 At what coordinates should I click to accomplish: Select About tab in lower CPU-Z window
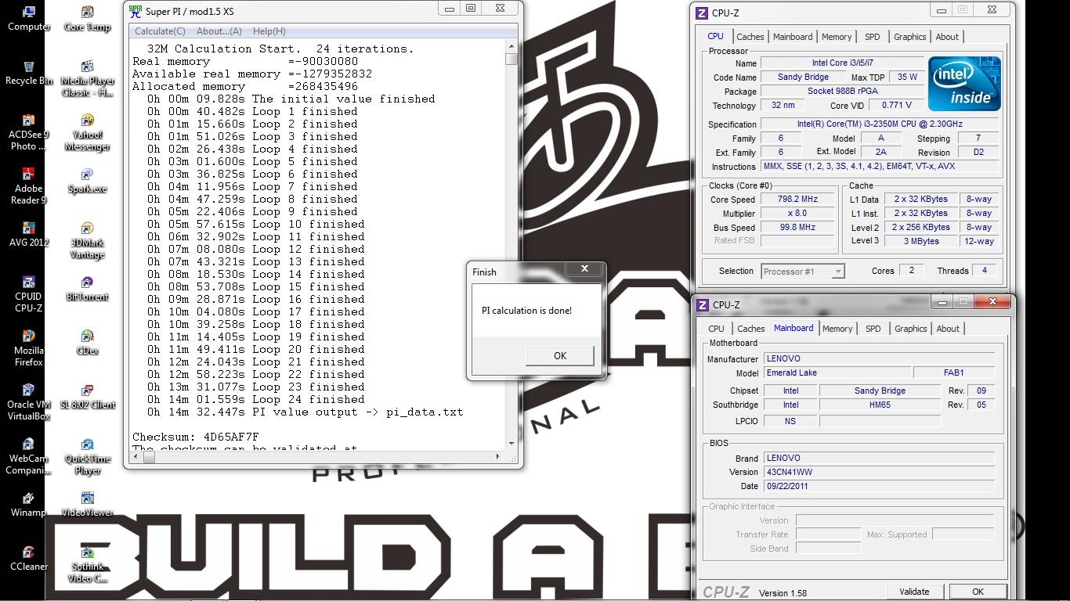coord(948,329)
